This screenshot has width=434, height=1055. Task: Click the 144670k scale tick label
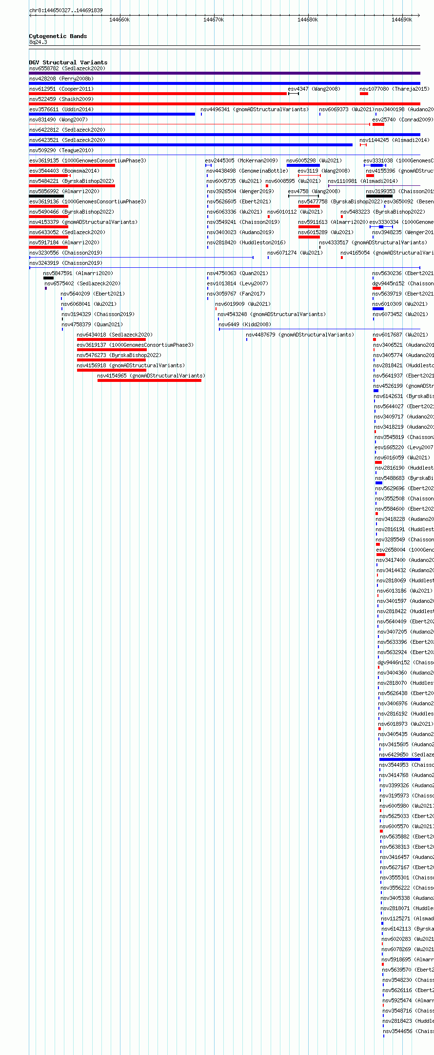(x=214, y=20)
